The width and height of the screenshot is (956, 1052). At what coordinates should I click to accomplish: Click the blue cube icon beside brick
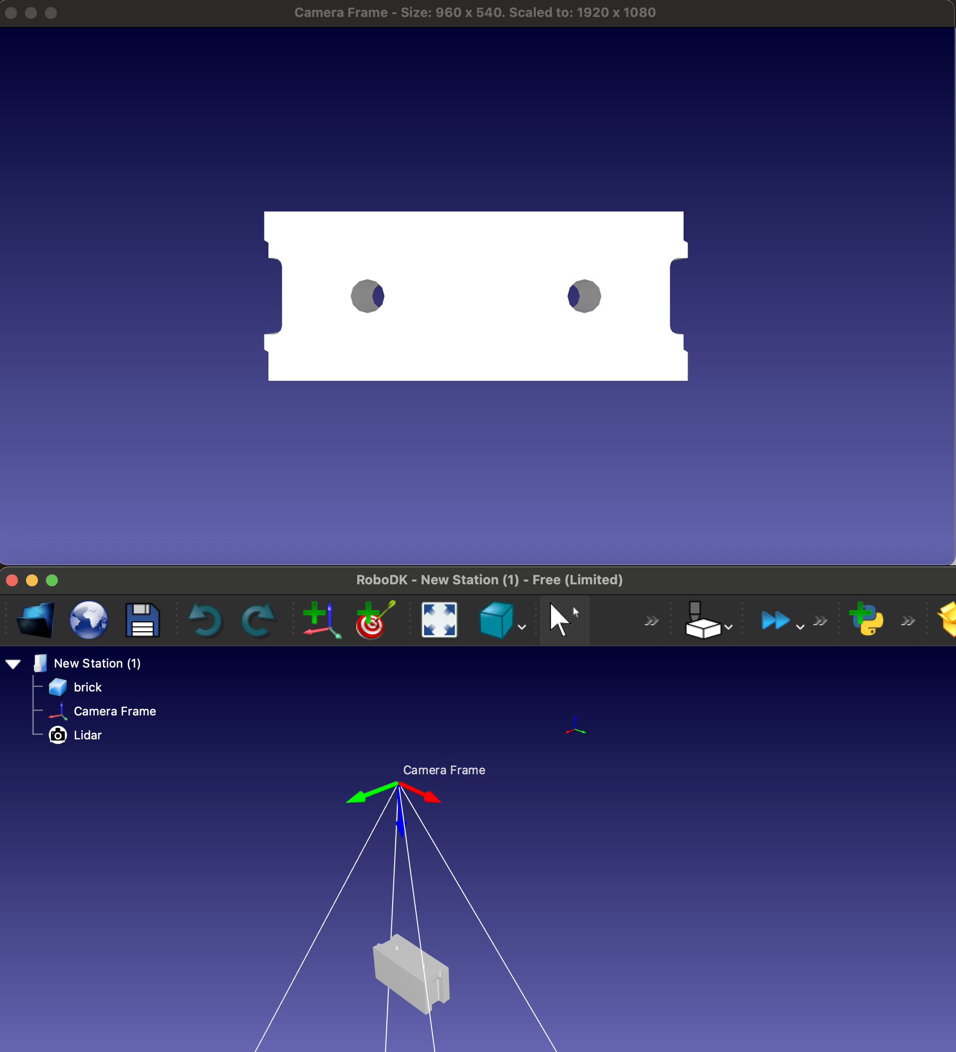point(57,687)
